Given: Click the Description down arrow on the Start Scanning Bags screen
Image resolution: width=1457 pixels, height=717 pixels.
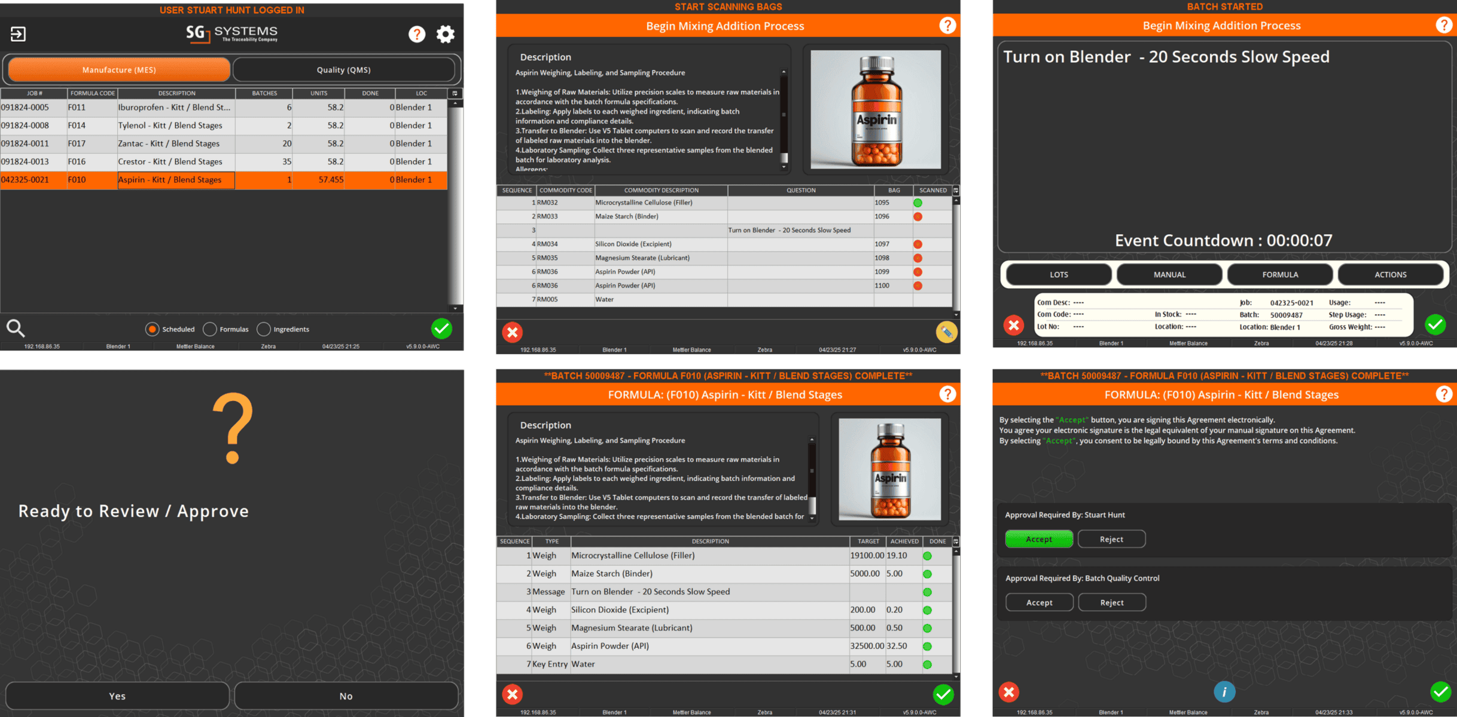Looking at the screenshot, I should (784, 167).
